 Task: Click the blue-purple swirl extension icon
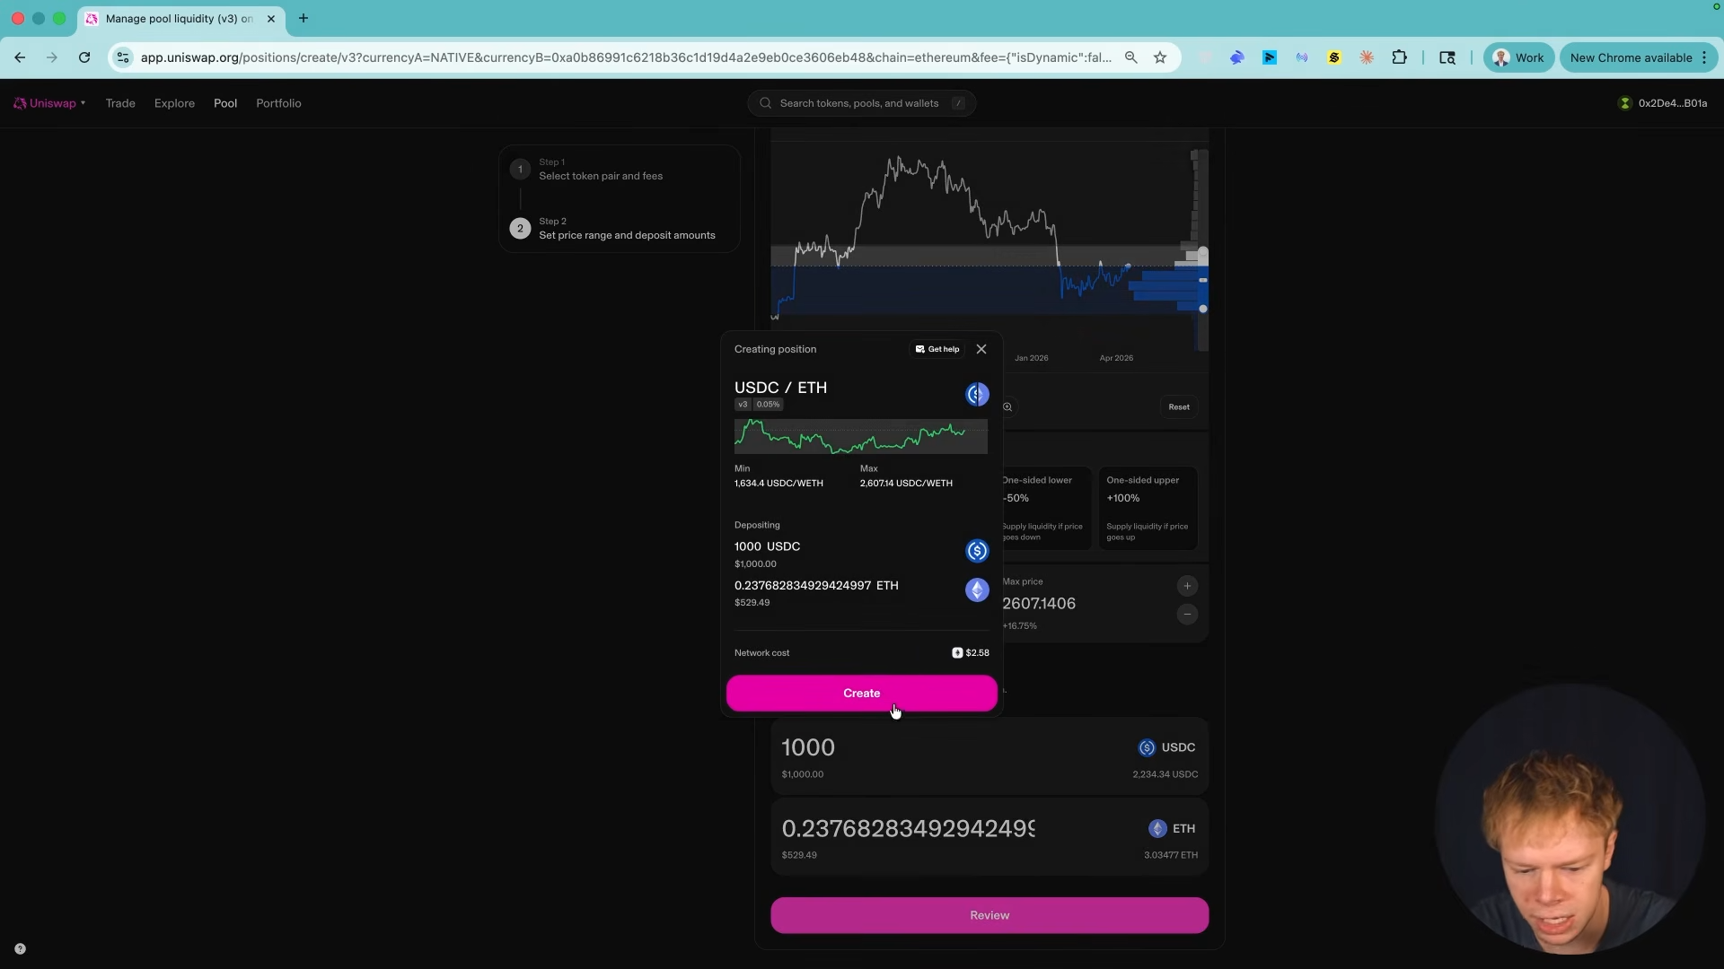tap(1237, 57)
